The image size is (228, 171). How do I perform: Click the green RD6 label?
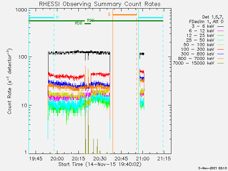[78, 23]
